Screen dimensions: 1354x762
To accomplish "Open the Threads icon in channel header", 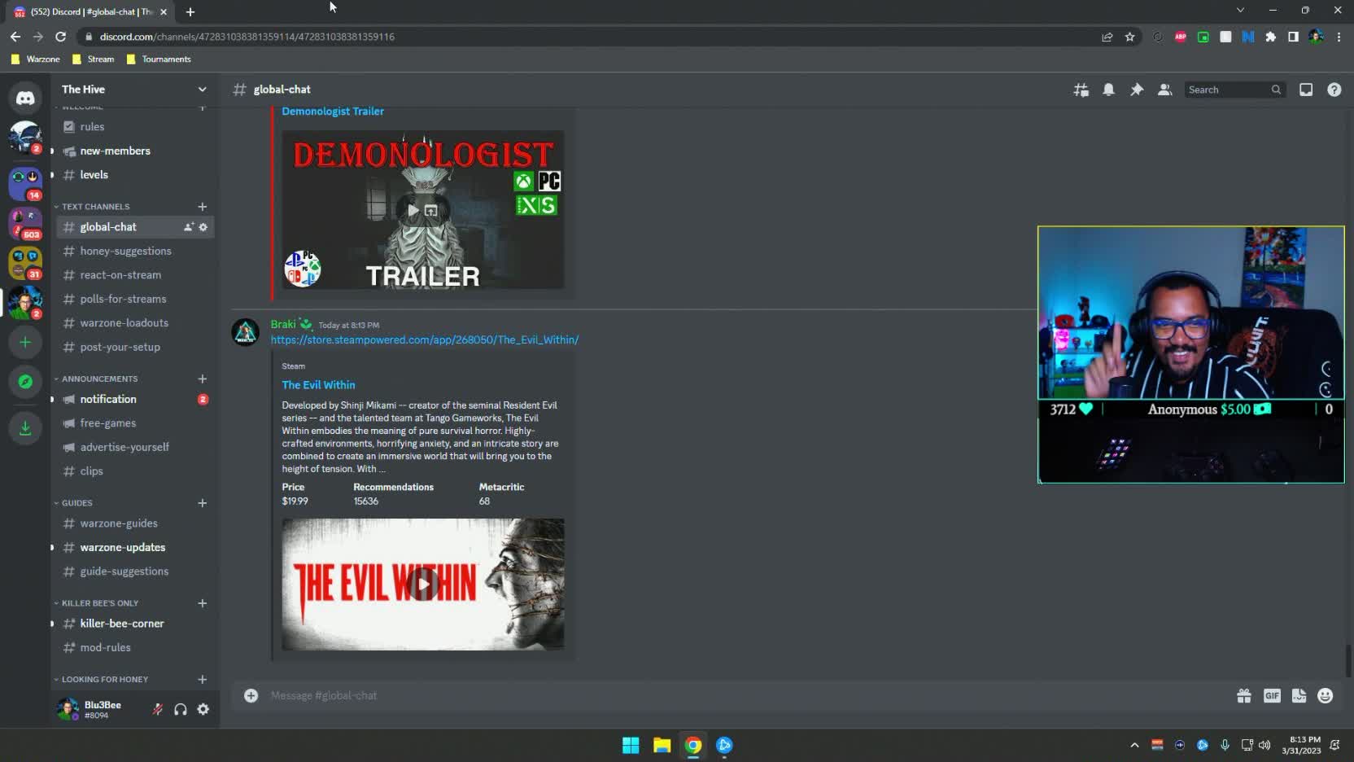I will coord(1081,90).
